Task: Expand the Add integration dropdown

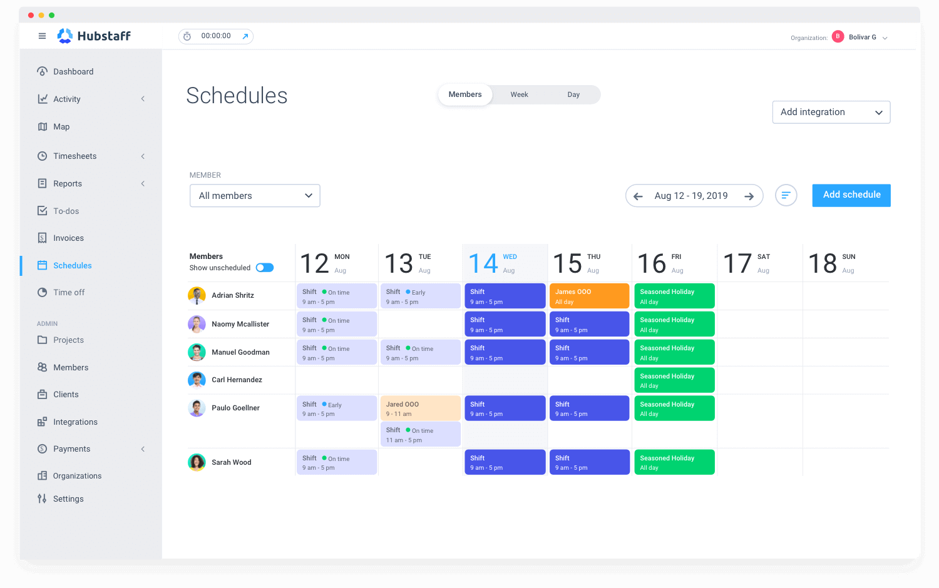Action: pyautogui.click(x=831, y=112)
